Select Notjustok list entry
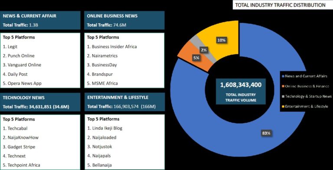Image resolution: width=333 pixels, height=170 pixels. (100, 147)
